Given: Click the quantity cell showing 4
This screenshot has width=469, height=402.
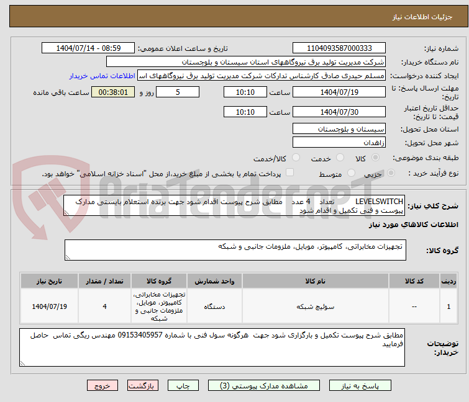Looking at the screenshot, I should pyautogui.click(x=104, y=306).
